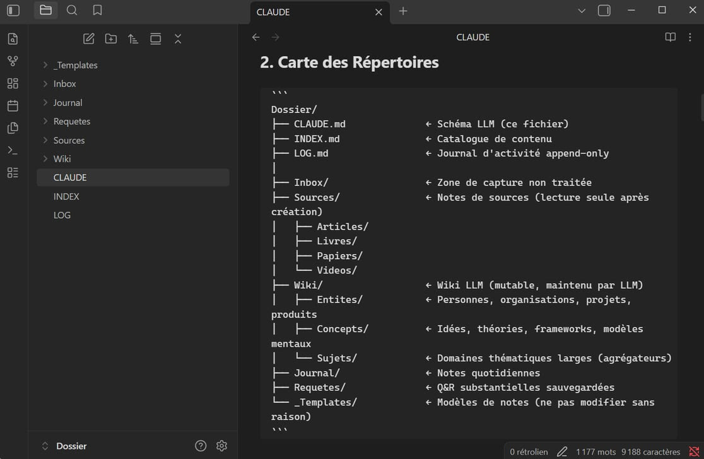Close the CLAUDE tab
Image resolution: width=704 pixels, height=459 pixels.
coord(378,12)
